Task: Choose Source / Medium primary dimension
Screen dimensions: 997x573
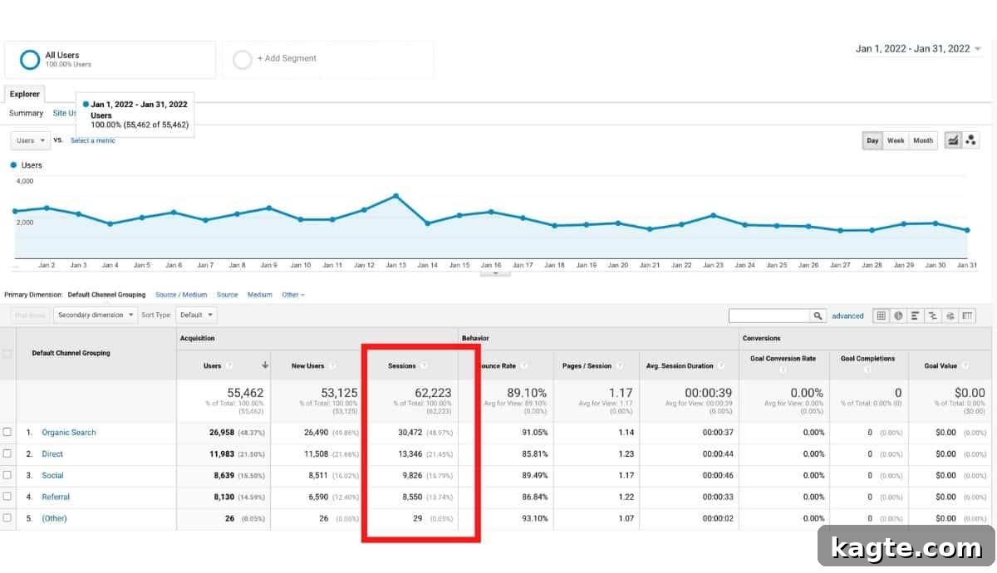Action: [181, 295]
